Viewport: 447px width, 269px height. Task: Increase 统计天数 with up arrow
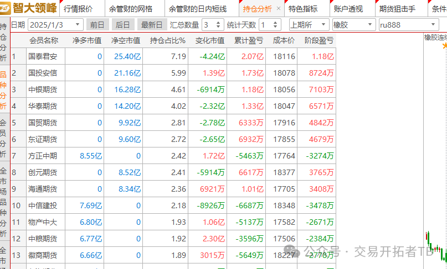(x=275, y=23)
